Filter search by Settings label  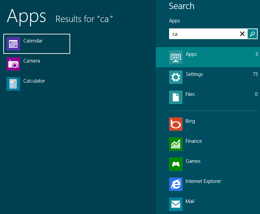tap(194, 74)
